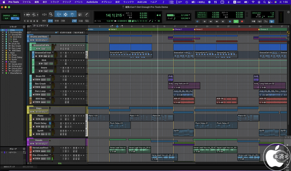Open the main counter format dropdown
Image resolution: width=291 pixels, height=171 pixels.
pyautogui.click(x=123, y=15)
